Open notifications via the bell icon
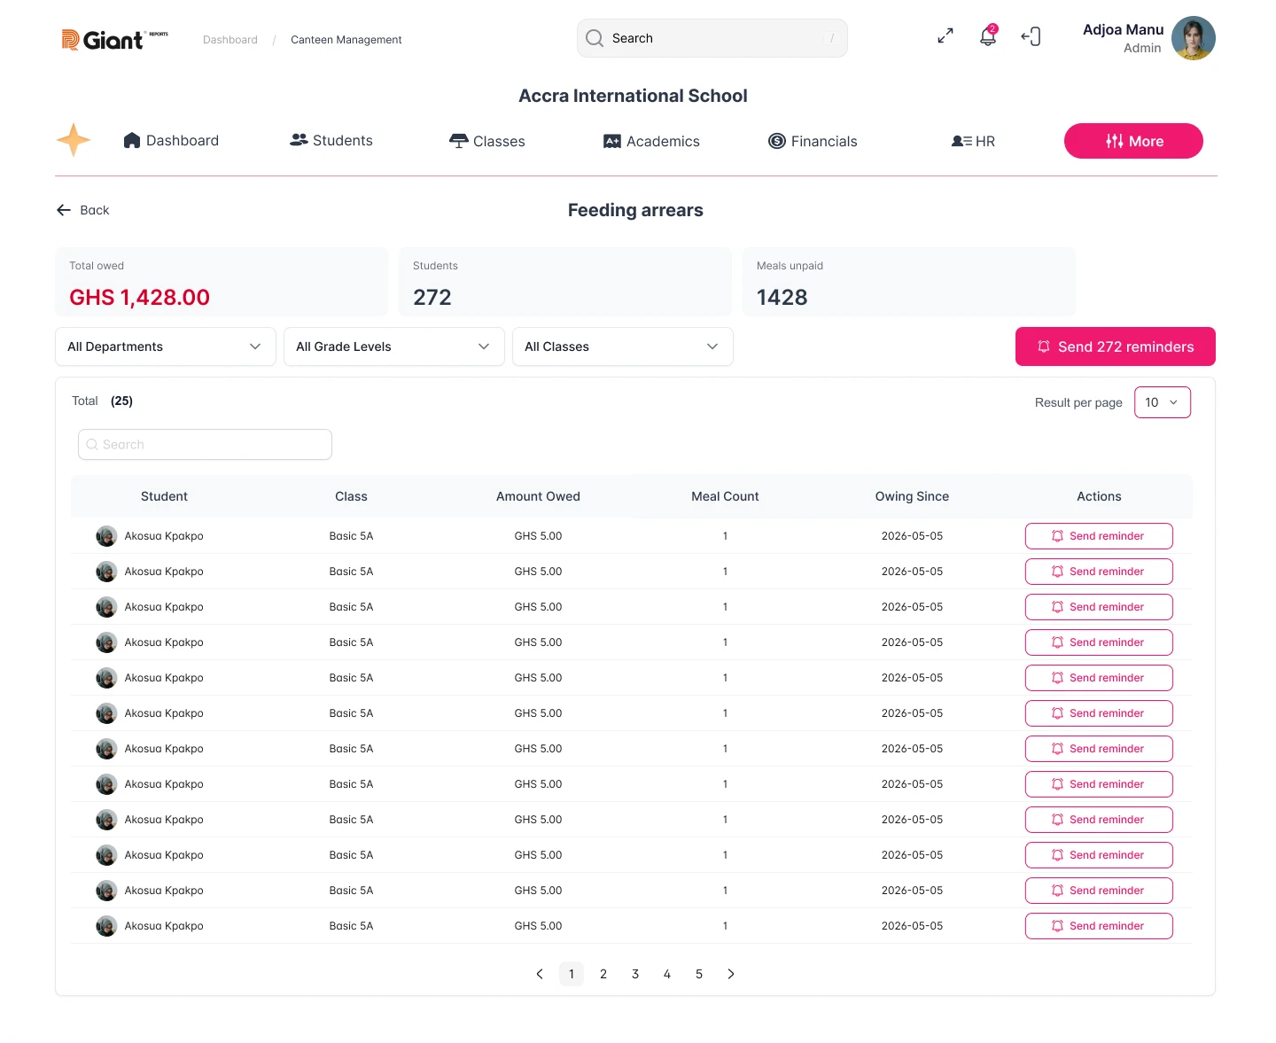 988,36
